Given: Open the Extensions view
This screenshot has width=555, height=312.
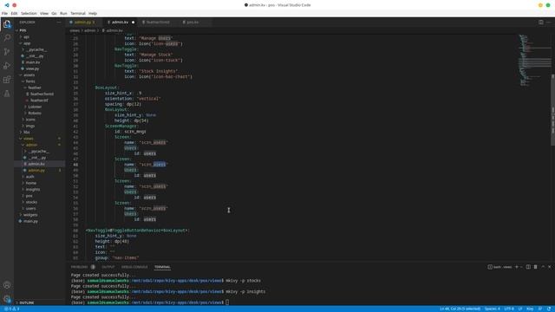Looking at the screenshot, I should 7,80.
